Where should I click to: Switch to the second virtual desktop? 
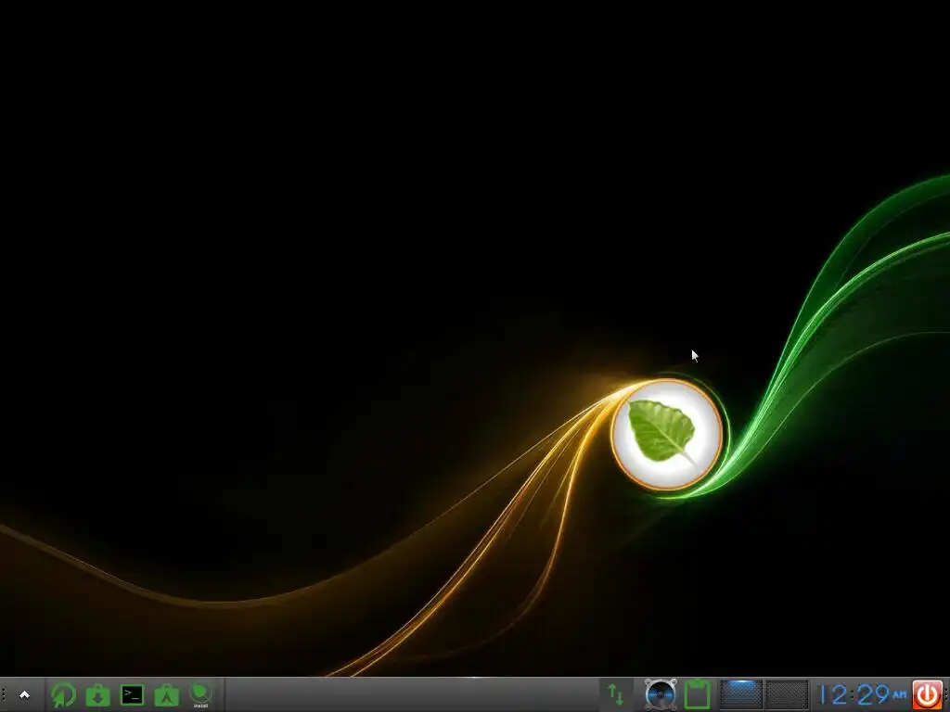[x=787, y=694]
